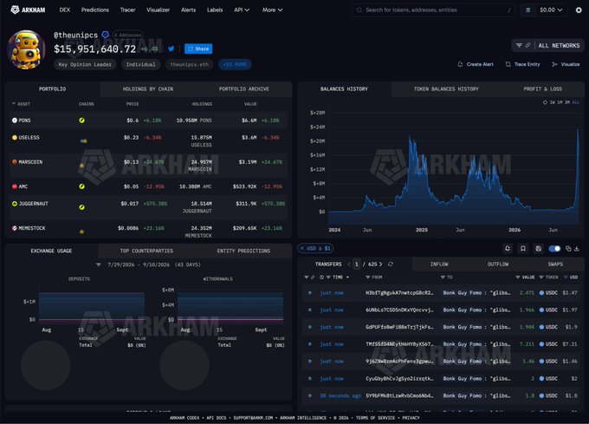Select 3M chart range
589x424 pixels.
coord(567,102)
